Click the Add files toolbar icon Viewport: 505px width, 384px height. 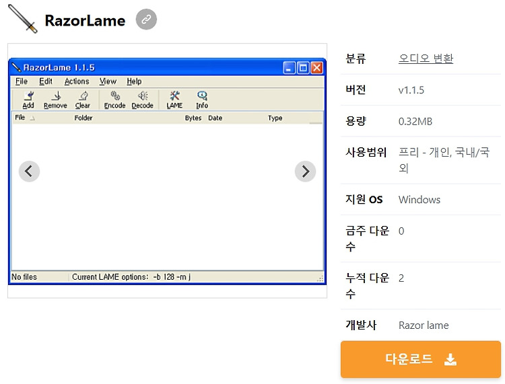[28, 100]
